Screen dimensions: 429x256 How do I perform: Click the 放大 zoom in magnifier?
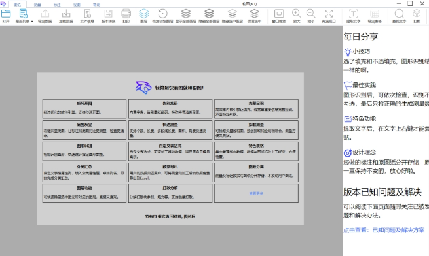point(297,14)
